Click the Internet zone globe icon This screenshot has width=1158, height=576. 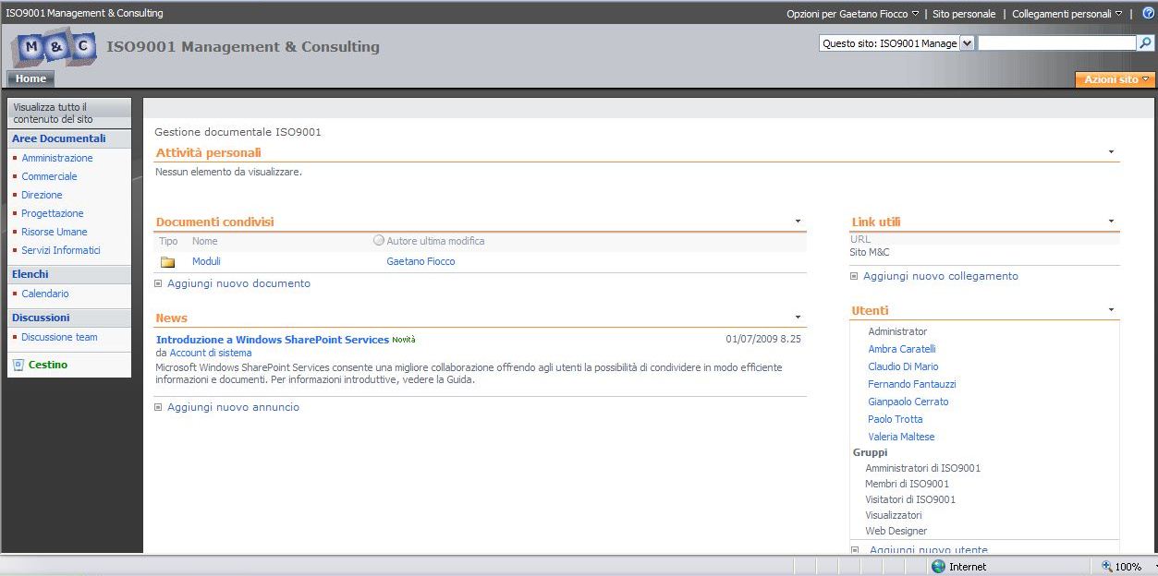[x=939, y=567]
